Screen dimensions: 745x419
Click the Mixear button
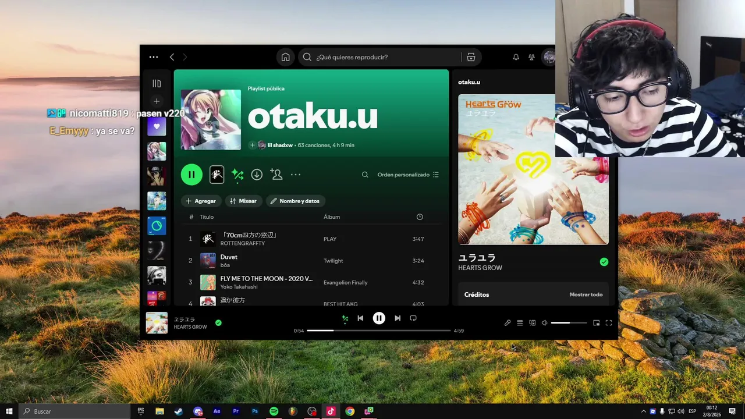(243, 201)
